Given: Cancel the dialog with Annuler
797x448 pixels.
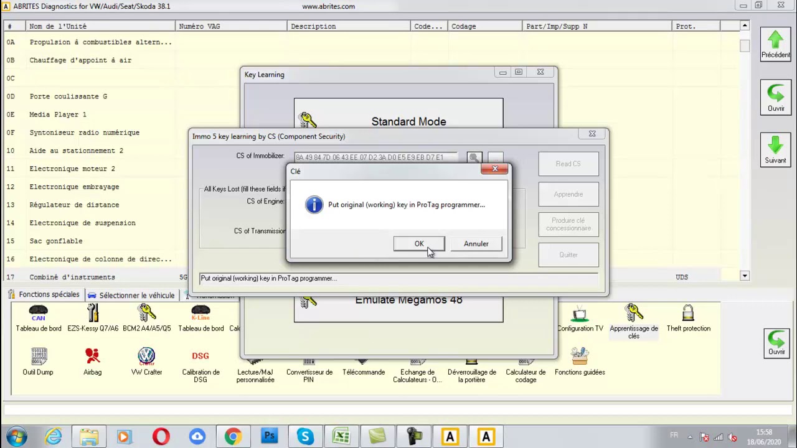Looking at the screenshot, I should 476,244.
